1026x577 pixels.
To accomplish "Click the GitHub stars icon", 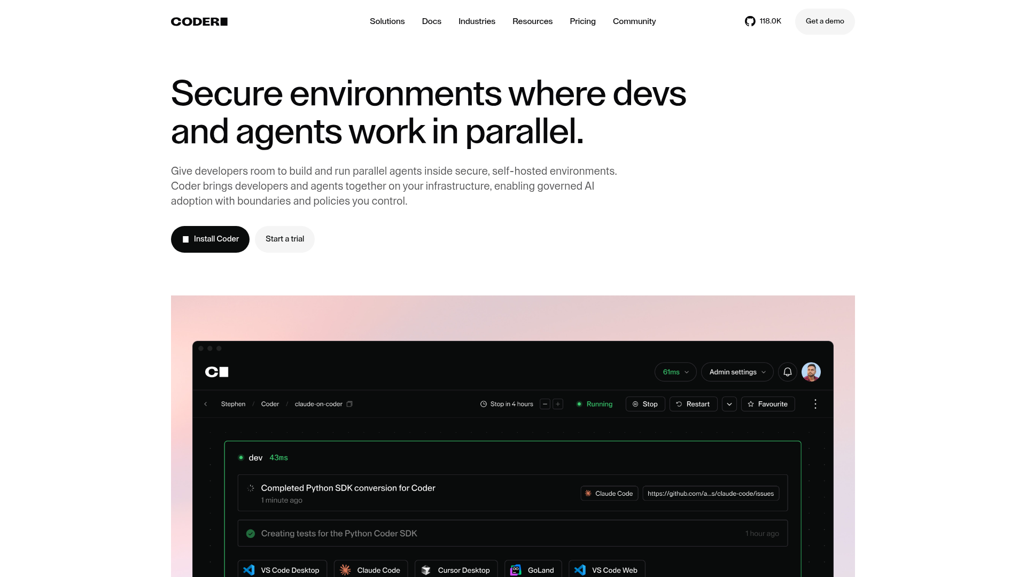I will pos(750,21).
